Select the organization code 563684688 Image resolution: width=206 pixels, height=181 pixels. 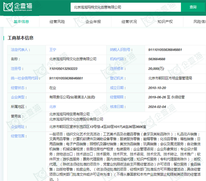point(157,59)
